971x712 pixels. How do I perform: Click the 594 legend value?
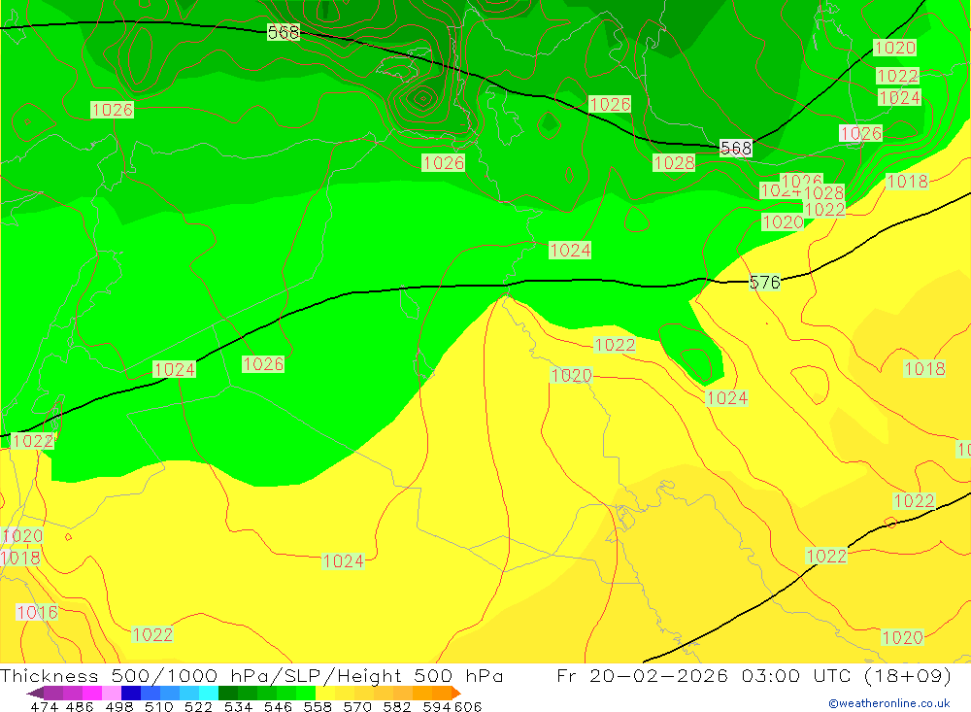437,706
